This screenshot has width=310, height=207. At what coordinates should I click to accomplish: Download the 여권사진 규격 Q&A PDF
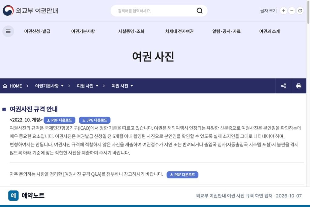tap(182, 175)
